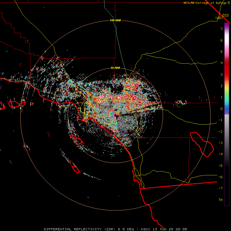Click the "-4" value on the color scale
The height and width of the screenshot is (231, 231).
click(x=220, y=154)
